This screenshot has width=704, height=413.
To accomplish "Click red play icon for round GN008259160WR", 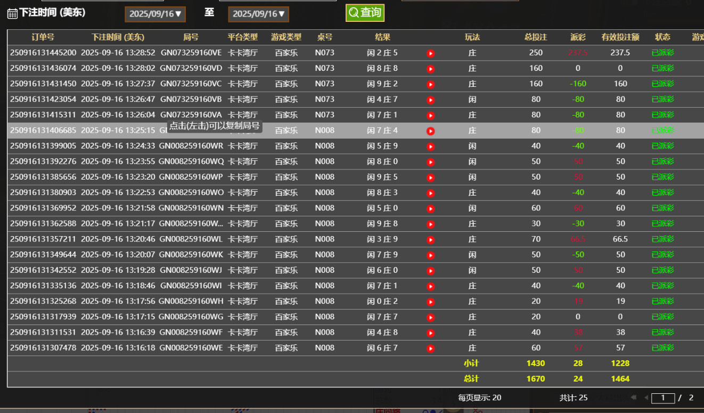I will pos(431,147).
